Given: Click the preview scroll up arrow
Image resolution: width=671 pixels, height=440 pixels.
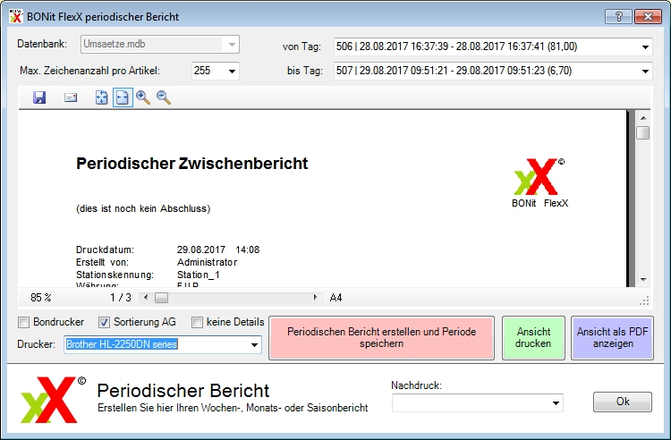Looking at the screenshot, I should 642,117.
